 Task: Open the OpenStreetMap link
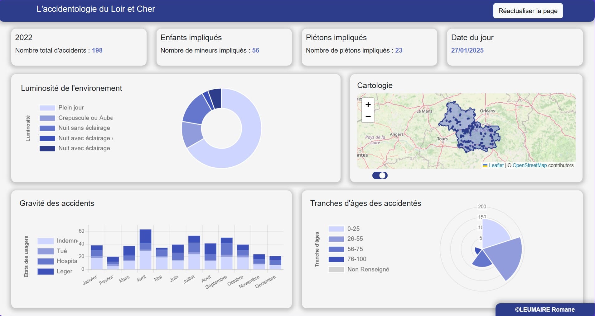[530, 165]
